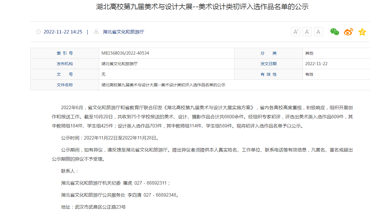Click the yellow QZone star share icon

click(362, 32)
